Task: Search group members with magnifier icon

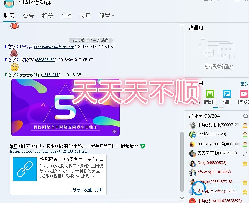Action: tap(246, 116)
